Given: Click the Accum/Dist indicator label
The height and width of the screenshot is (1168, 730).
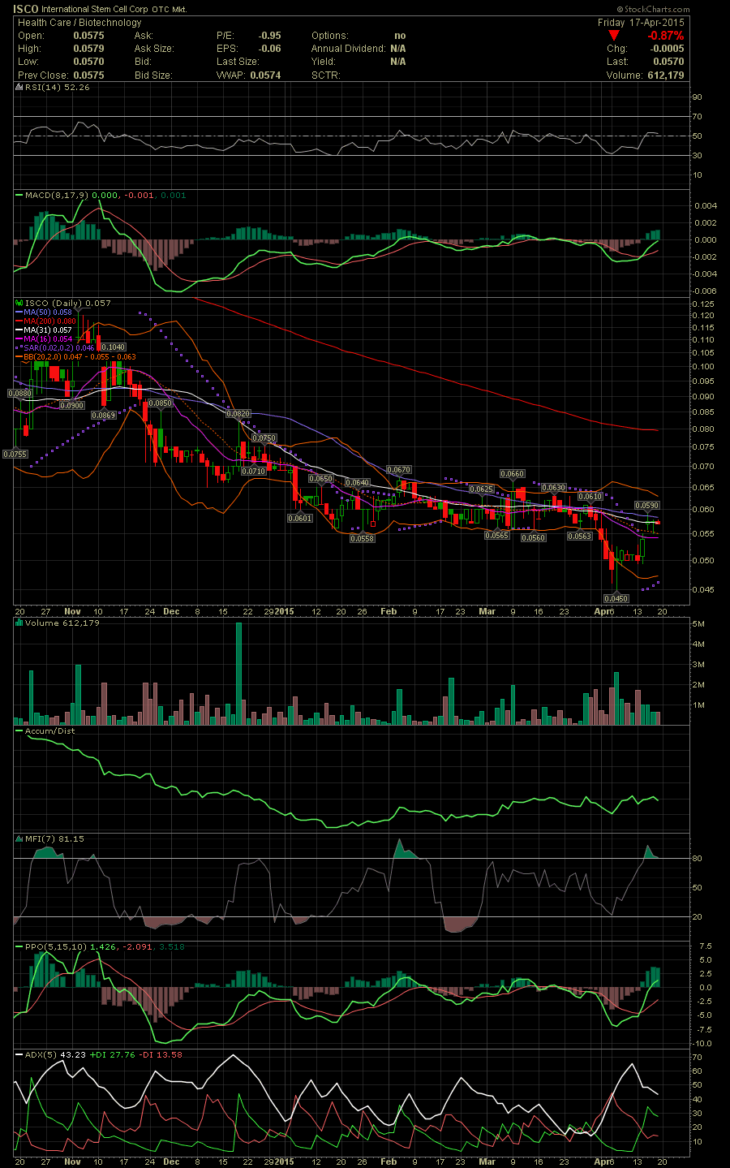Looking at the screenshot, I should click(x=46, y=731).
